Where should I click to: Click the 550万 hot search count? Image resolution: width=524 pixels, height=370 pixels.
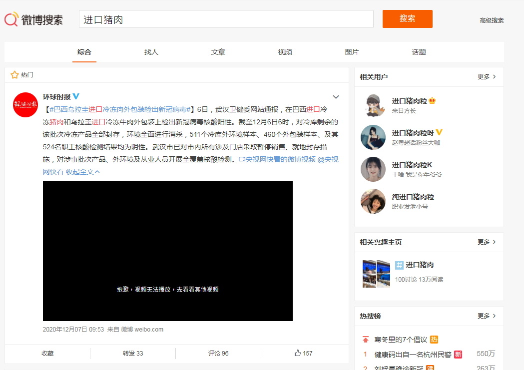[486, 354]
